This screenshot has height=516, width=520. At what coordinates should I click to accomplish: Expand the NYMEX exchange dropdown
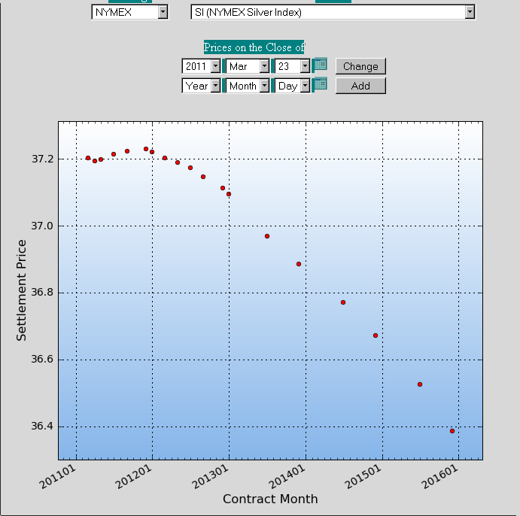[x=130, y=12]
